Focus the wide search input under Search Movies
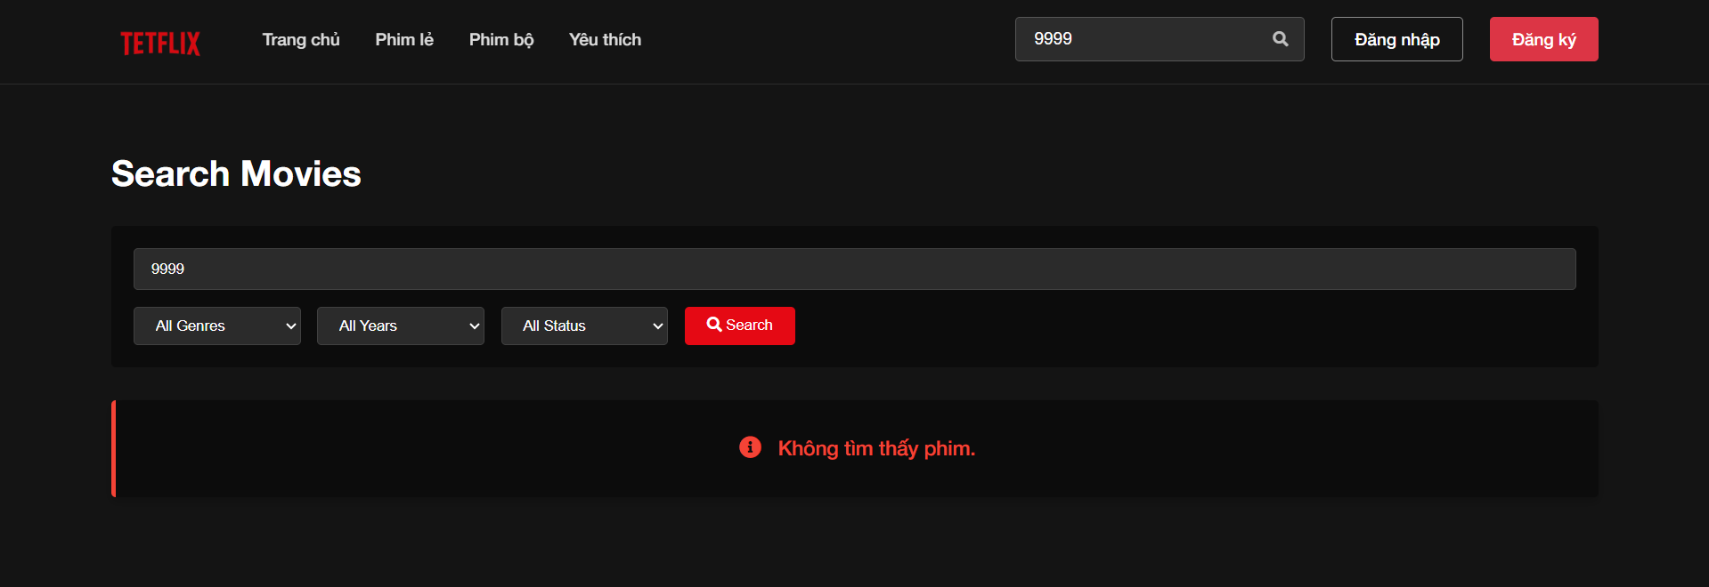The width and height of the screenshot is (1709, 587). point(855,269)
